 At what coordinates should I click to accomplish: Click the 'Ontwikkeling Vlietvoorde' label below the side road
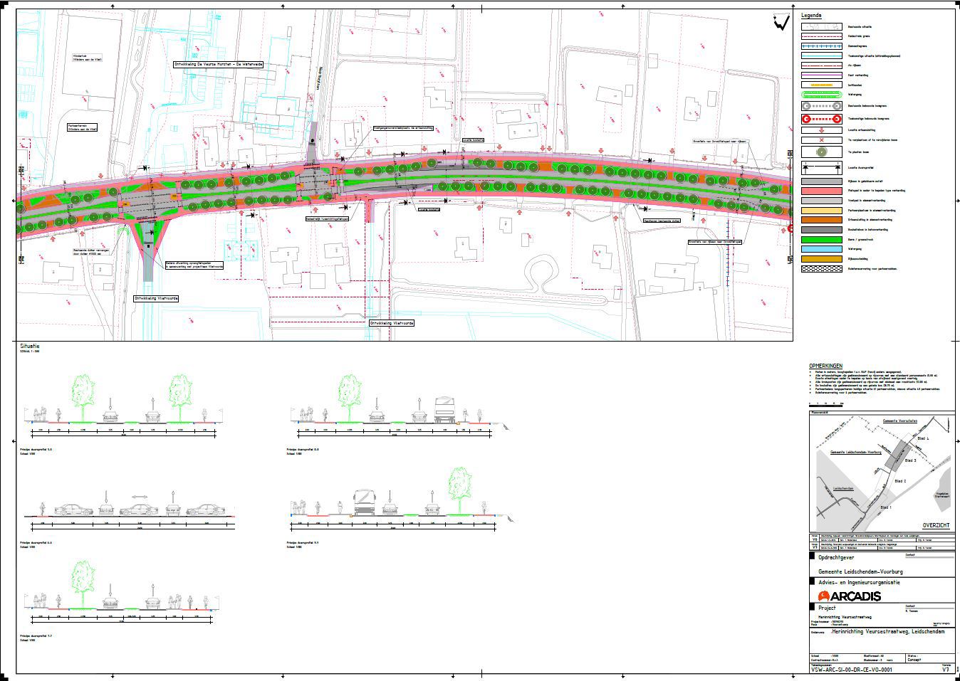click(x=155, y=299)
